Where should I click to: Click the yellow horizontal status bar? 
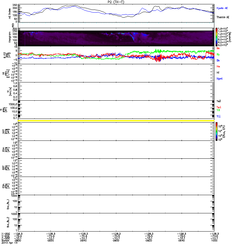116,121
